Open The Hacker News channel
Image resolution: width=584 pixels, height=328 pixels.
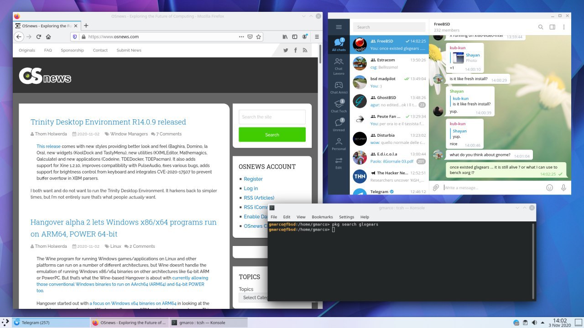pos(389,176)
